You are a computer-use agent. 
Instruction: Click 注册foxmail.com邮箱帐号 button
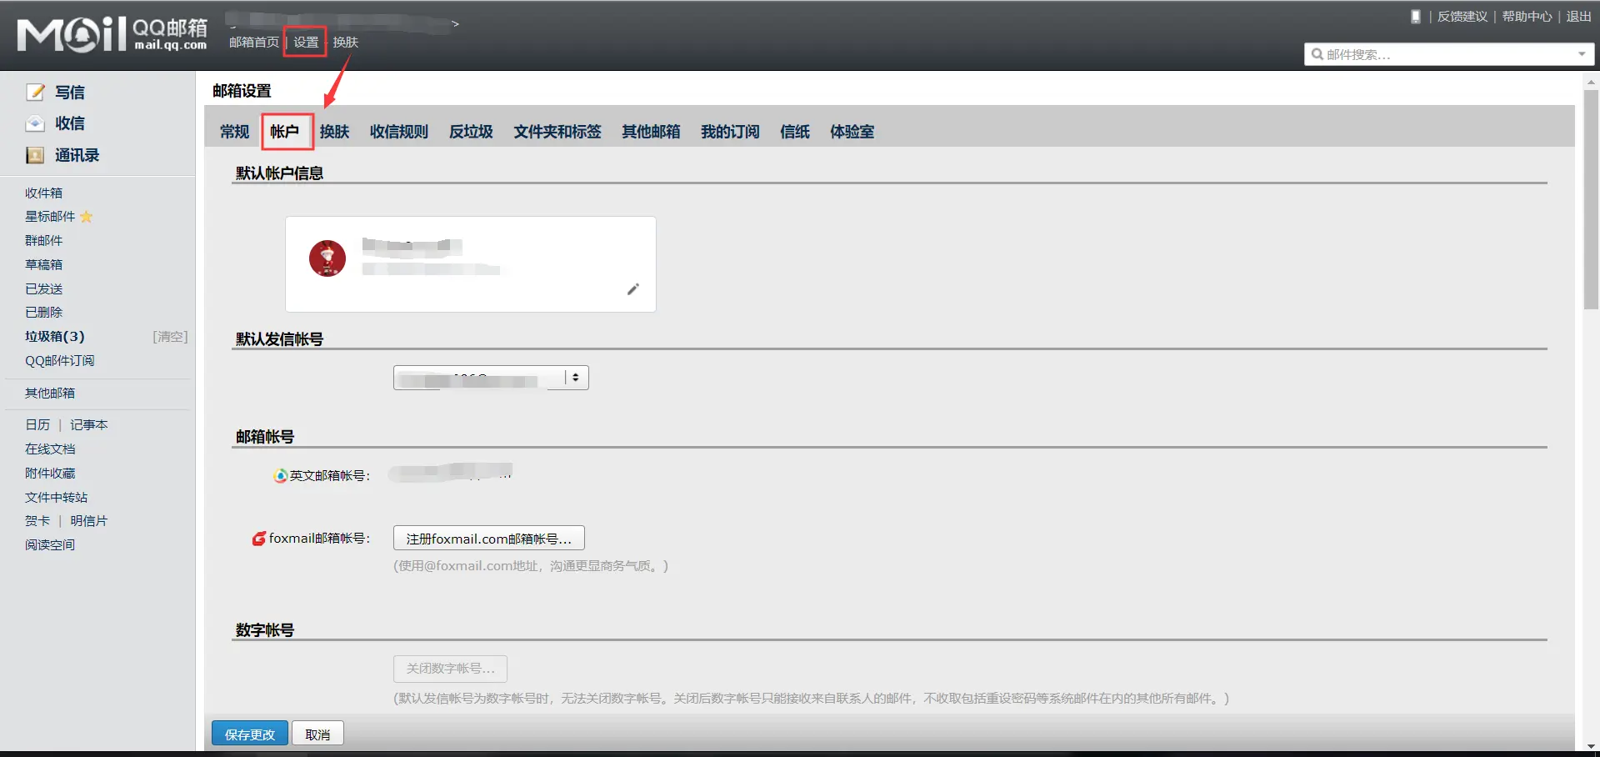[x=489, y=539]
